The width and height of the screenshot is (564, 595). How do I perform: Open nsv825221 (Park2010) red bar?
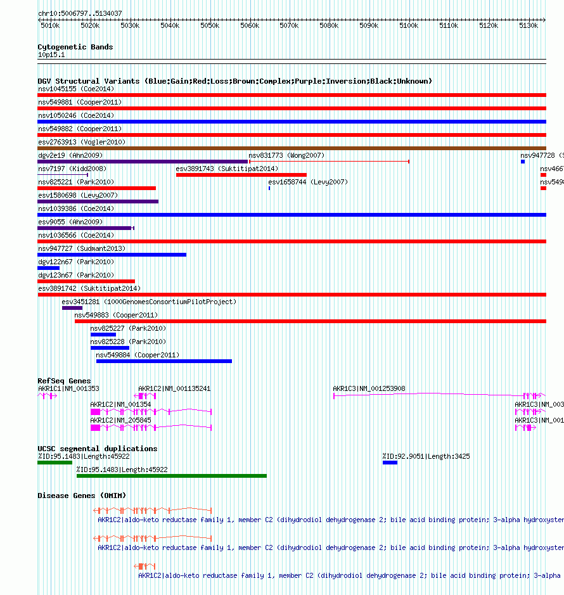coord(97,188)
